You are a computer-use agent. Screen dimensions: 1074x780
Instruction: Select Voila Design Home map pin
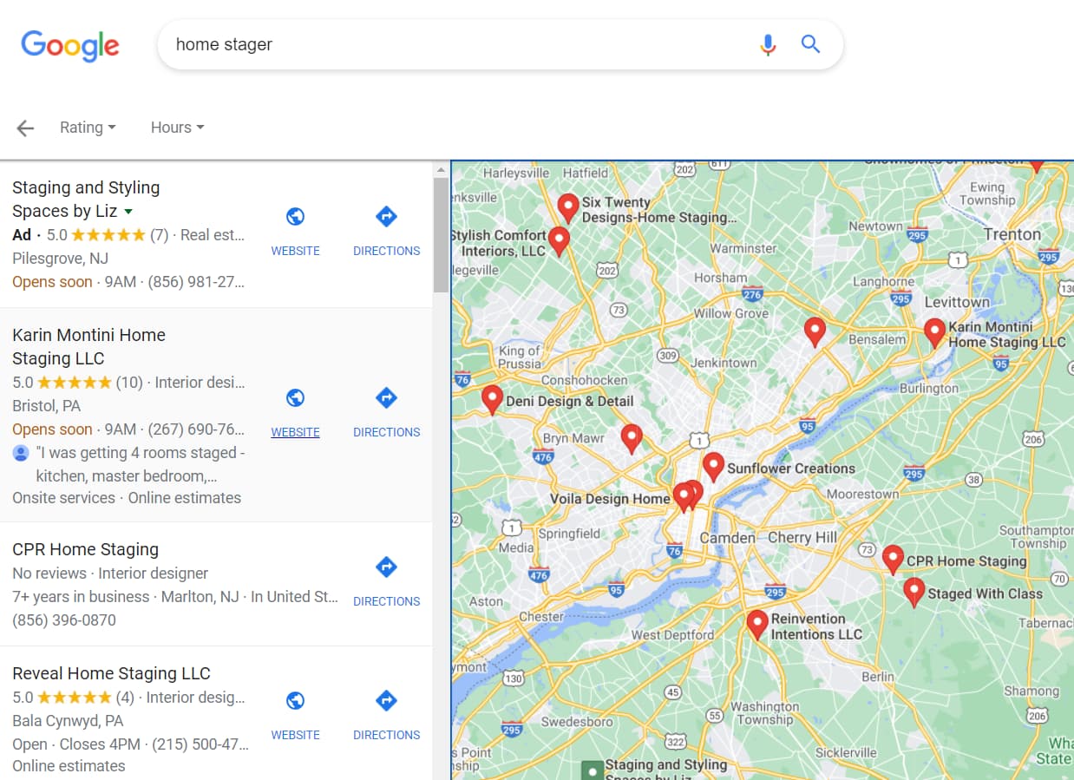tap(684, 497)
